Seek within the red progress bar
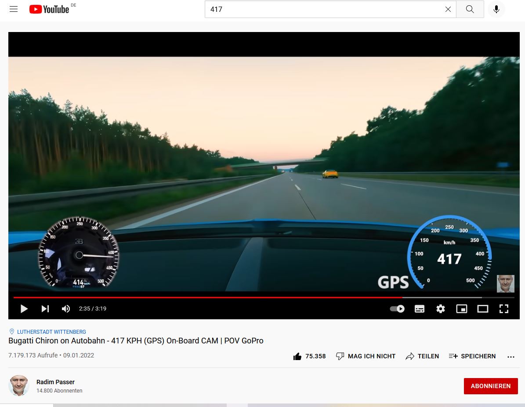The width and height of the screenshot is (525, 407). pyautogui.click(x=264, y=297)
